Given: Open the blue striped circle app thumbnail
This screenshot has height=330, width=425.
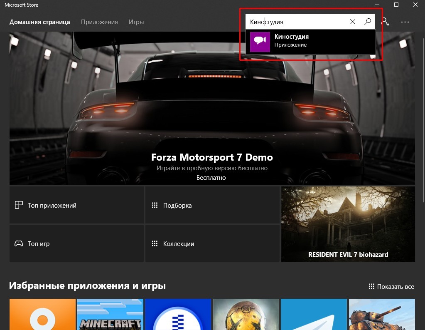Looking at the screenshot, I should tap(178, 314).
